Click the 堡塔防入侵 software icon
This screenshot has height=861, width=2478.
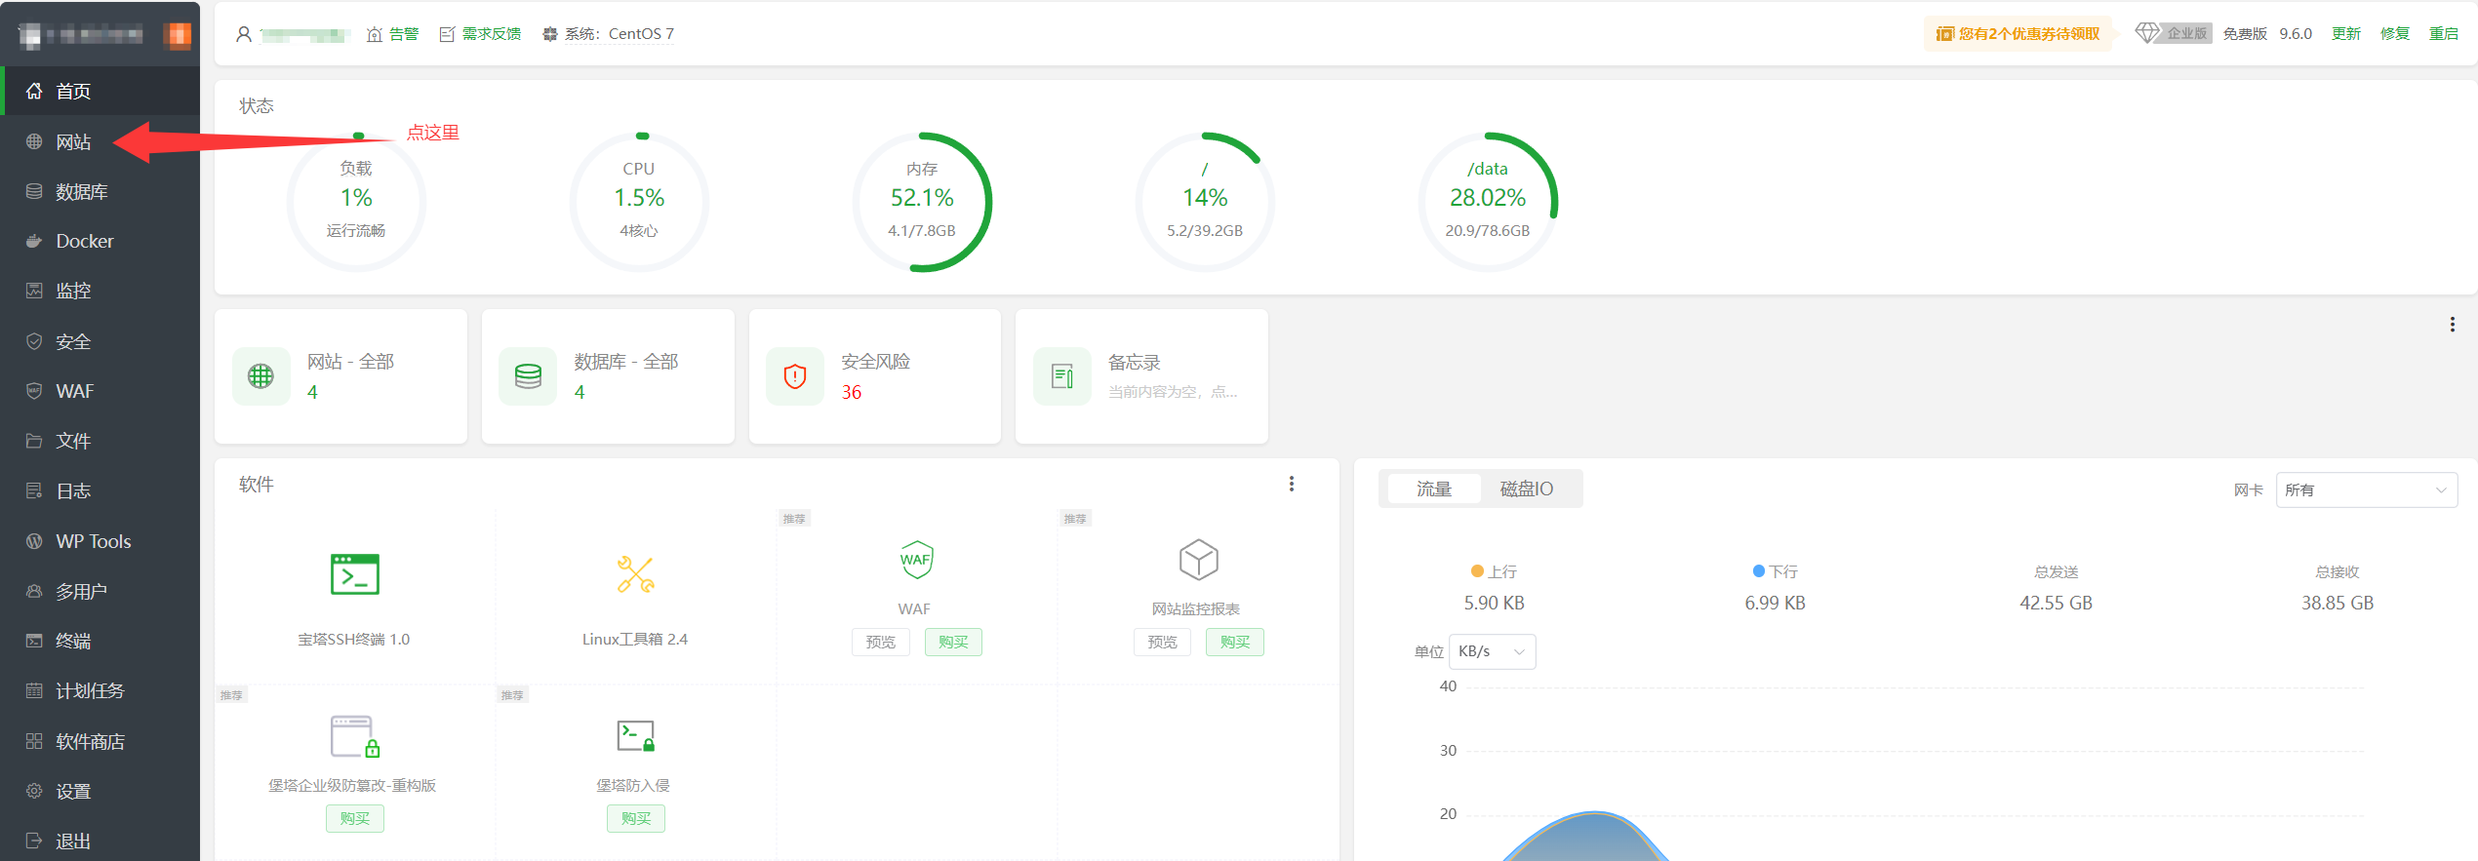pyautogui.click(x=635, y=736)
